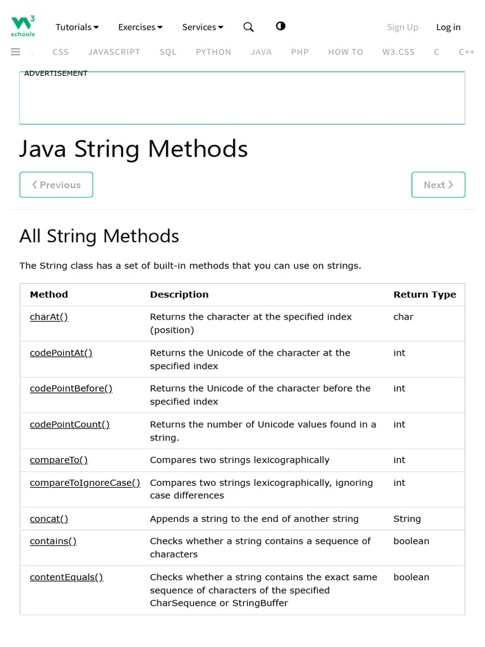Click the Log in link
Screen dimensions: 485x647
pyautogui.click(x=448, y=27)
